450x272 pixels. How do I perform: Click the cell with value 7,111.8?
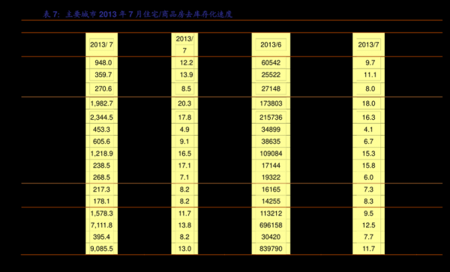[101, 226]
